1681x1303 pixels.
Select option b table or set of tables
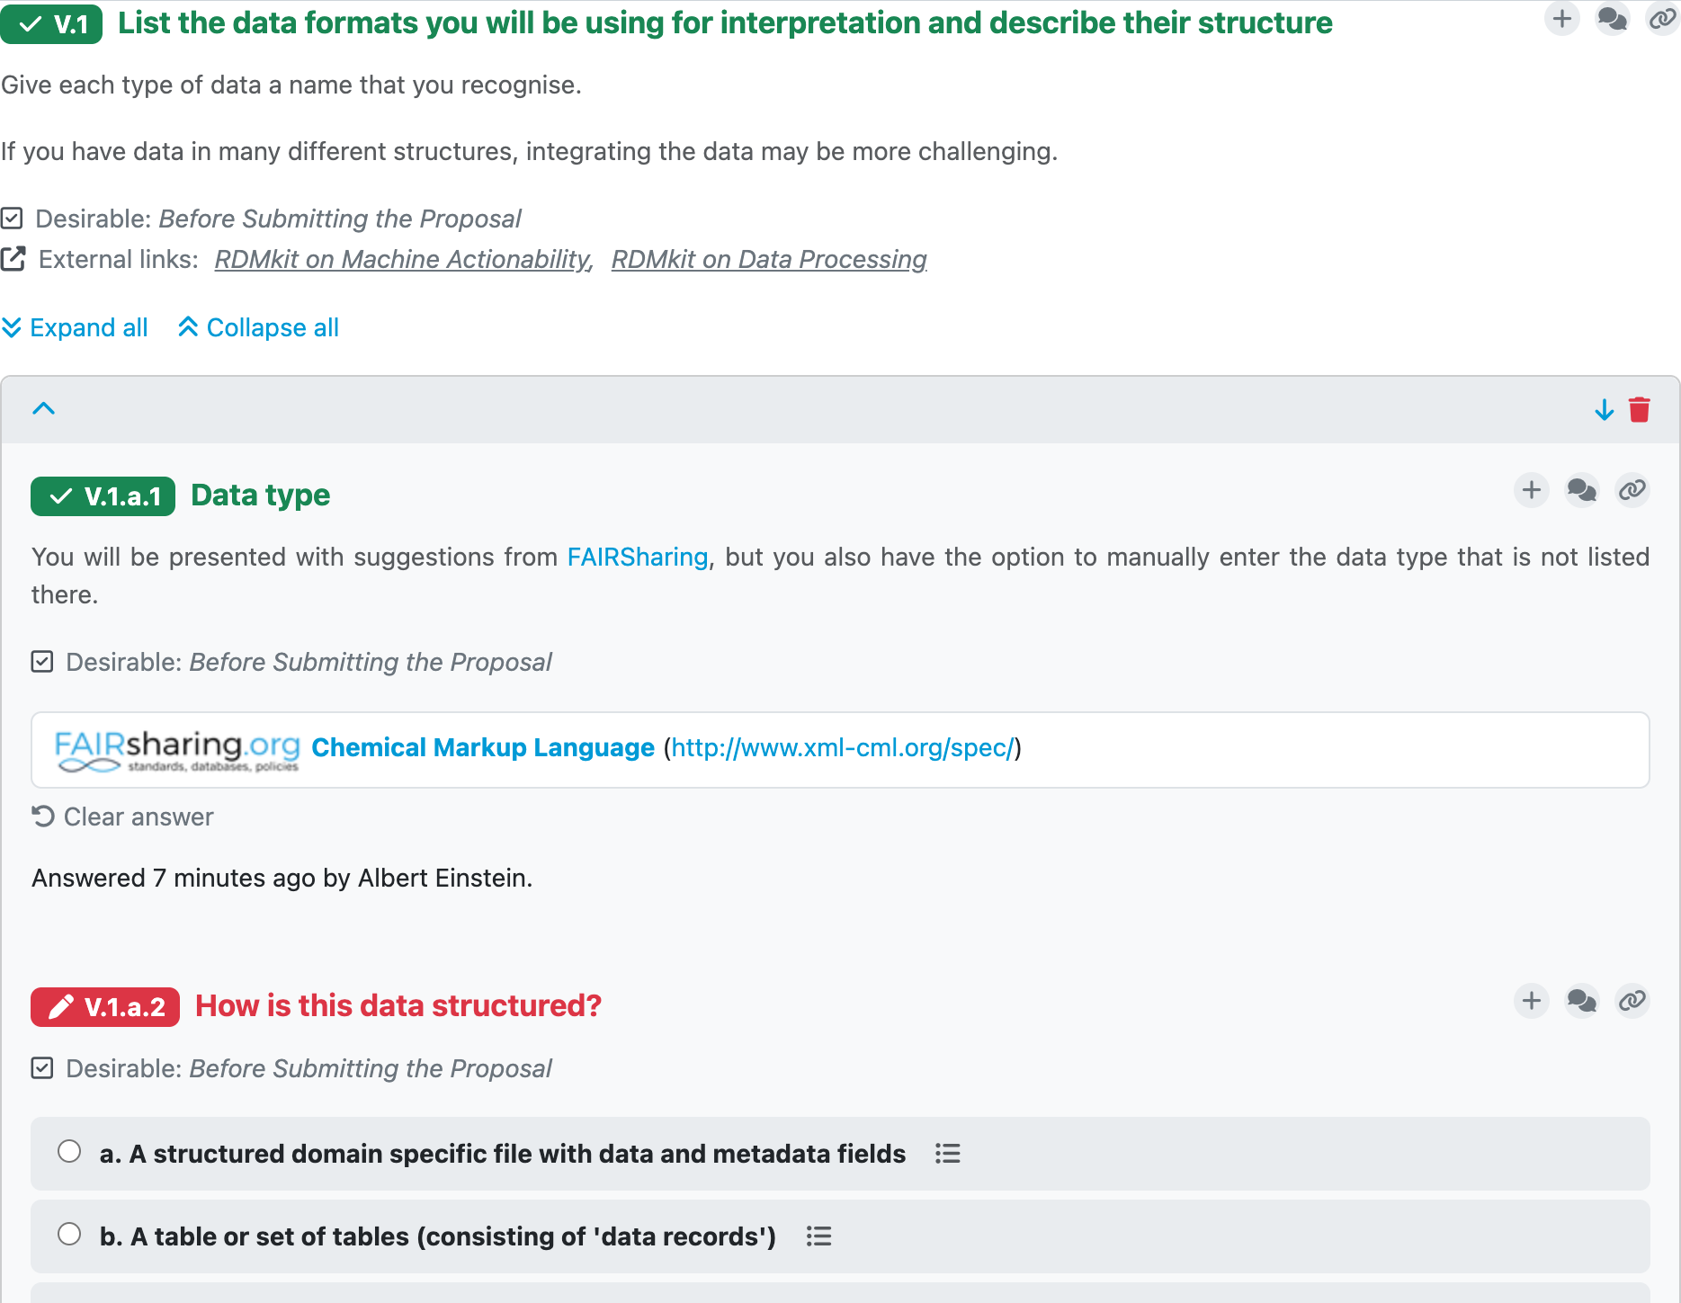pyautogui.click(x=69, y=1235)
